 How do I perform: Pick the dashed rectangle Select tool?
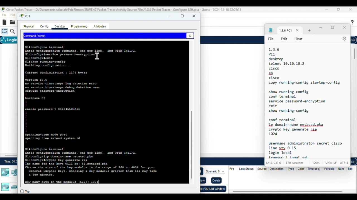(4, 31)
